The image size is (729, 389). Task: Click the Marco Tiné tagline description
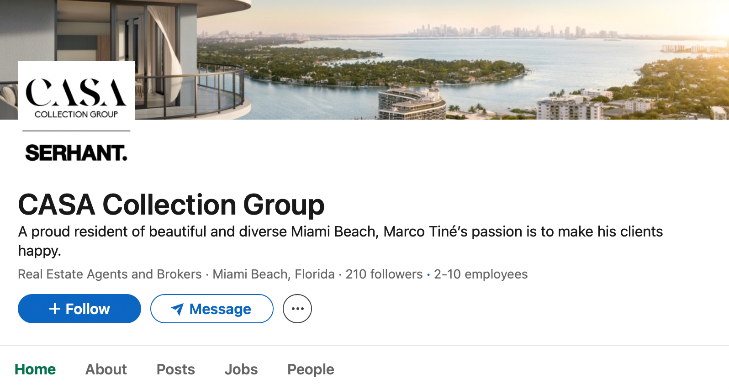(x=340, y=232)
